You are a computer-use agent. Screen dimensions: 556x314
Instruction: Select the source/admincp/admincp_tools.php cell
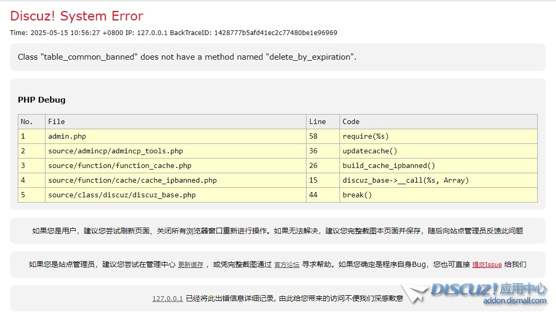(x=116, y=151)
